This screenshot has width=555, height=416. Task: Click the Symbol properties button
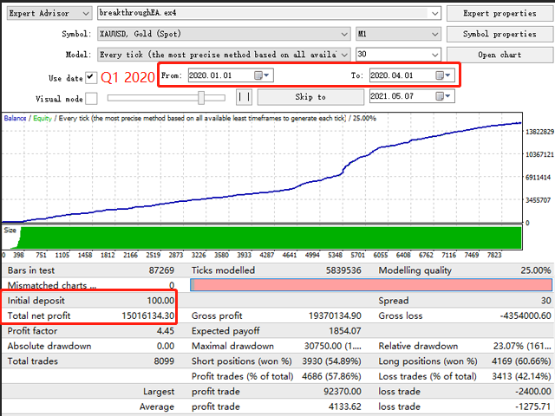point(499,34)
